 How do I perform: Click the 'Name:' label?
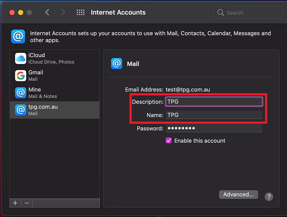[155, 115]
